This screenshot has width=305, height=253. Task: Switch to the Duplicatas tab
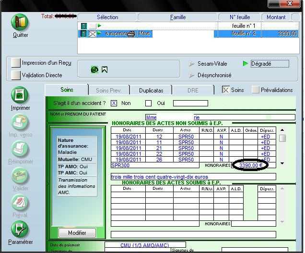point(151,90)
